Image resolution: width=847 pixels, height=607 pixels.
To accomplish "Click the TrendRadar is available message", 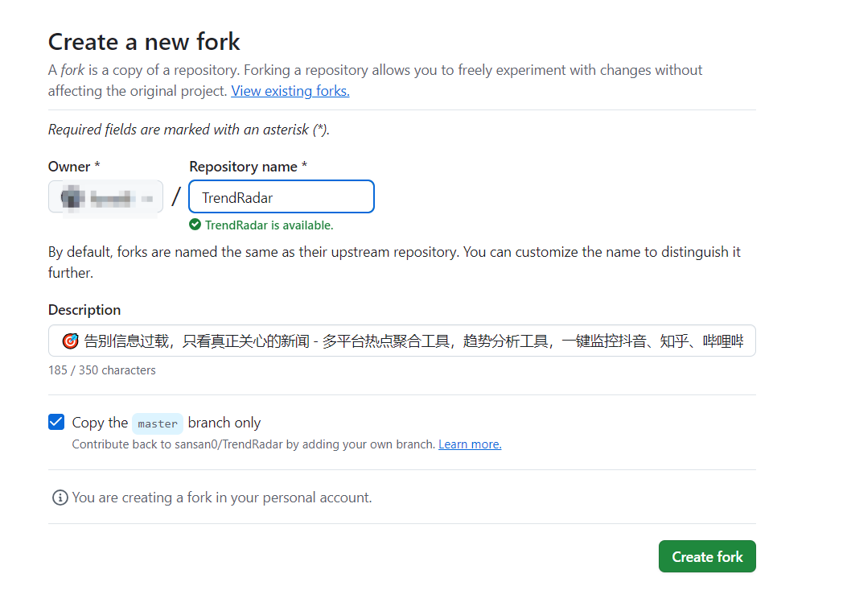I will coord(269,225).
